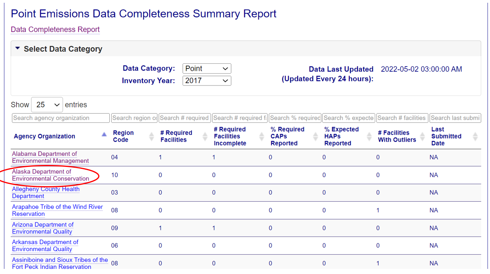The width and height of the screenshot is (490, 274).
Task: Open the Data Category dropdown showing Point
Action: pyautogui.click(x=207, y=68)
